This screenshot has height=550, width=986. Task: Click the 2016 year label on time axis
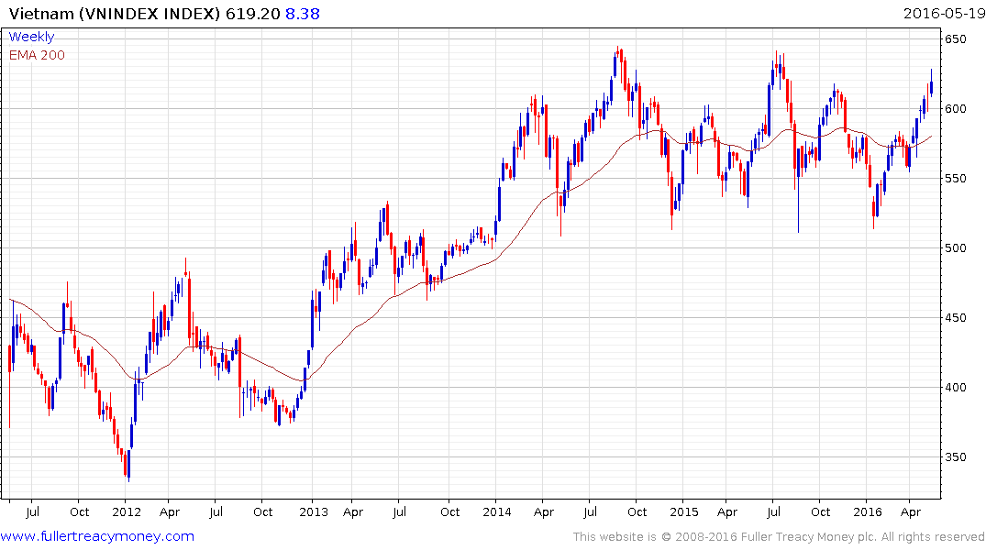coord(867,512)
